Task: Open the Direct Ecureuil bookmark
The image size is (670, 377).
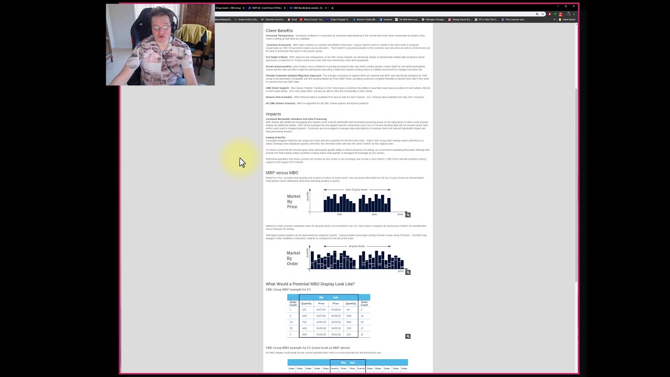Action: [311, 19]
